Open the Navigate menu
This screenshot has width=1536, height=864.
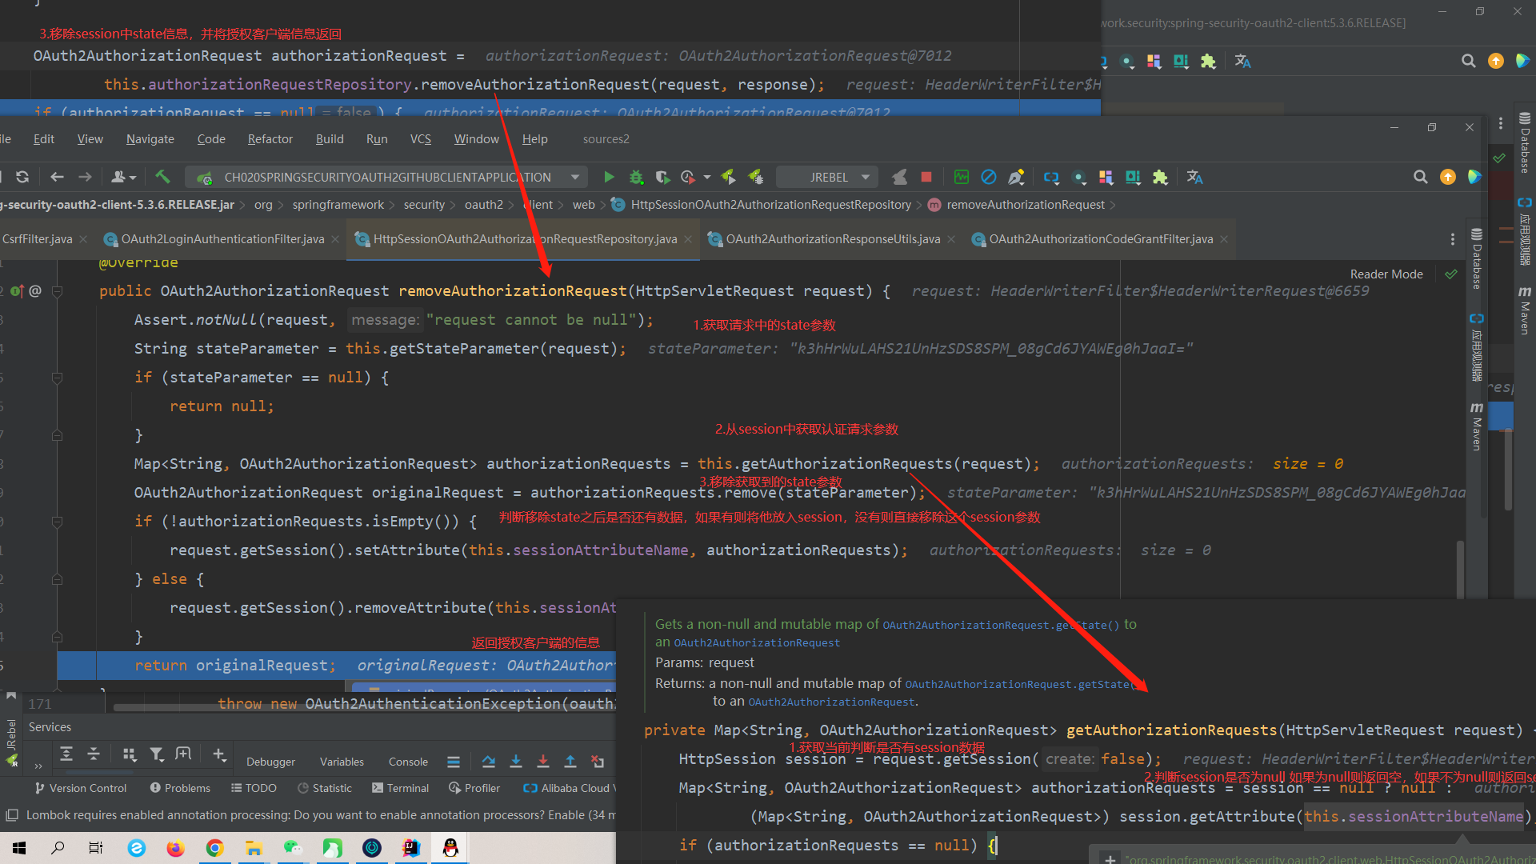click(150, 138)
